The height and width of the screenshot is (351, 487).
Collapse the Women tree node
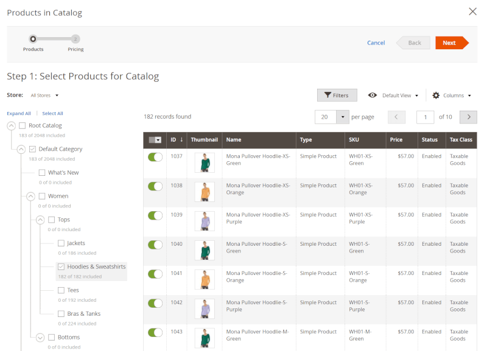(31, 196)
